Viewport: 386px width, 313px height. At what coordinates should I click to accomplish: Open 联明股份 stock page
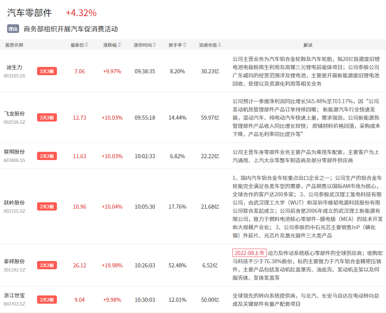(14, 152)
